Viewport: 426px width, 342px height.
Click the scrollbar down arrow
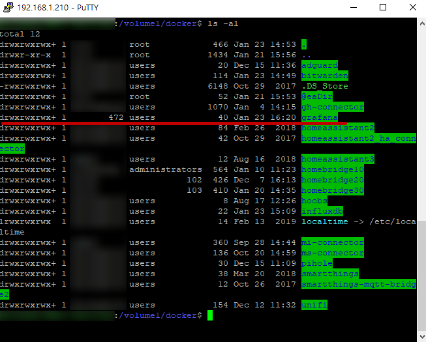click(422, 337)
